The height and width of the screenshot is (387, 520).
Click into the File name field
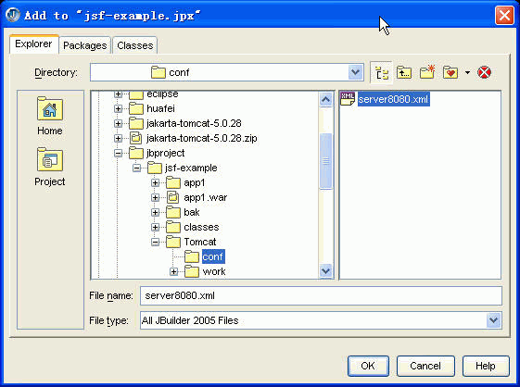click(x=321, y=295)
